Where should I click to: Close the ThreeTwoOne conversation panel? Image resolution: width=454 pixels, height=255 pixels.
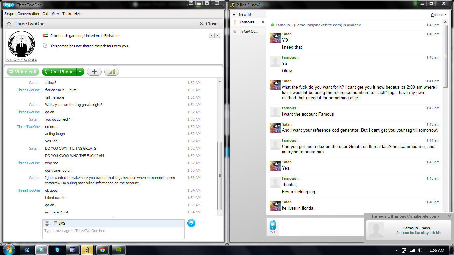[209, 24]
